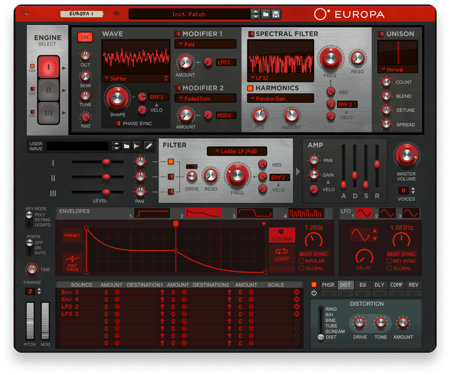Image resolution: width=450 pixels, height=375 pixels.
Task: Click the Env 3 destination1 arrow
Action: (162, 292)
